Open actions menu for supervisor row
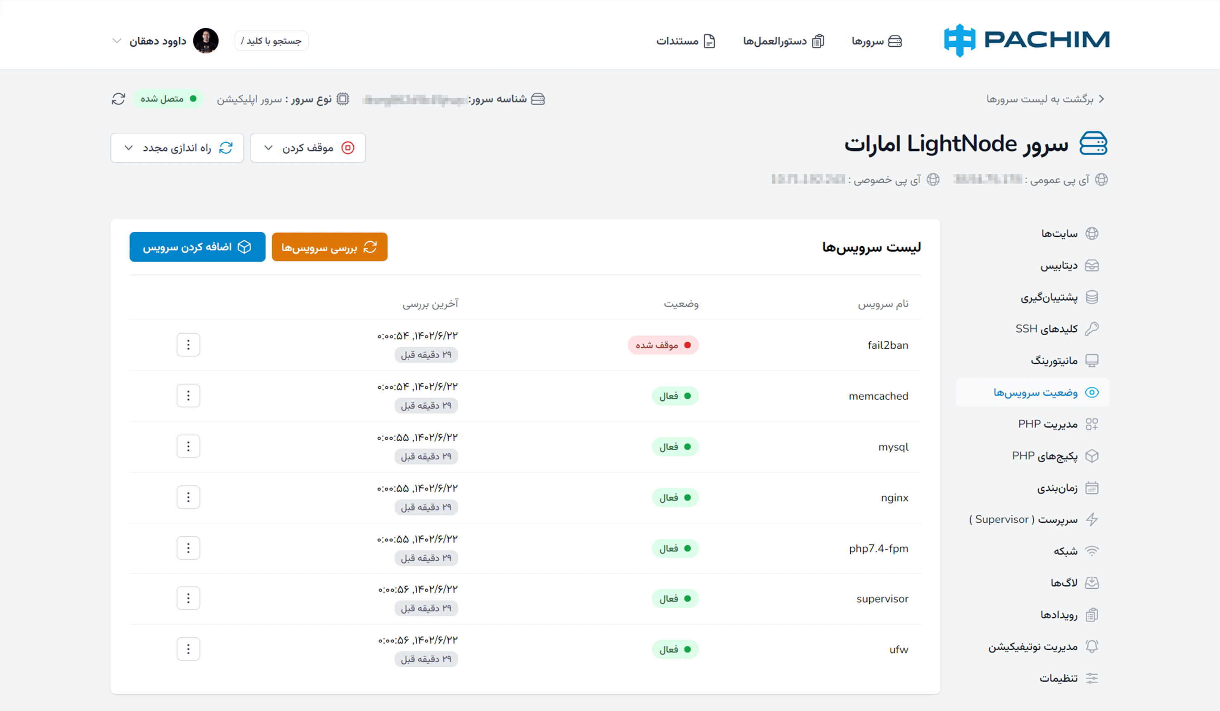This screenshot has width=1220, height=711. click(x=188, y=598)
